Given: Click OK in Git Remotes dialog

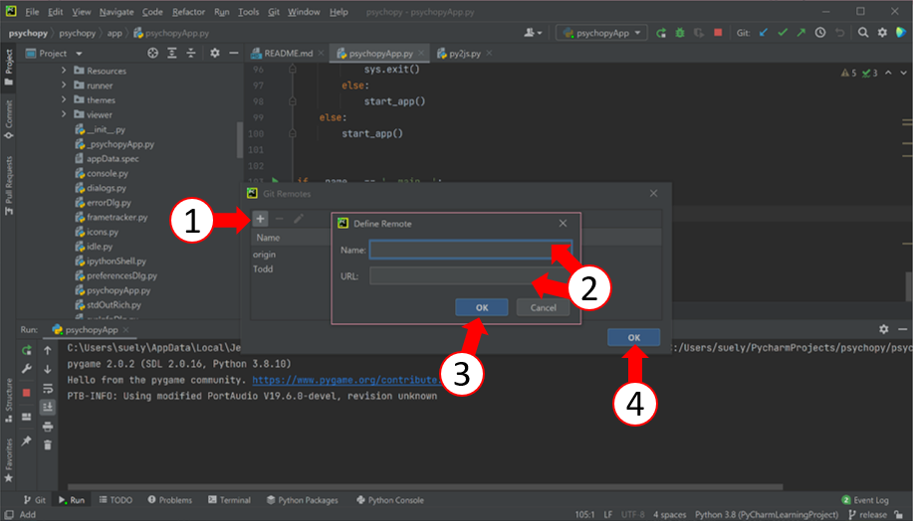Looking at the screenshot, I should pos(633,337).
